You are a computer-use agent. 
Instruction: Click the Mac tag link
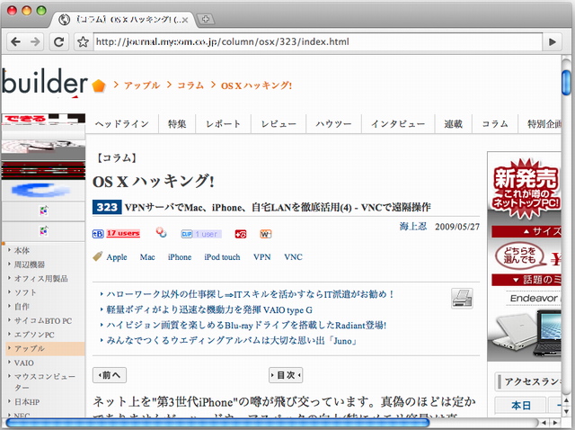[x=147, y=257]
